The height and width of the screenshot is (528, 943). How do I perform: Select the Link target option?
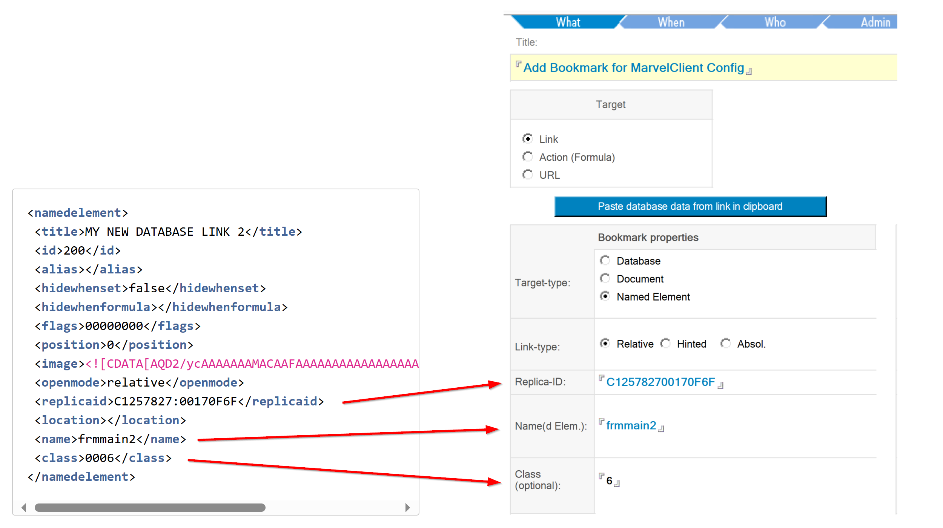pos(528,139)
